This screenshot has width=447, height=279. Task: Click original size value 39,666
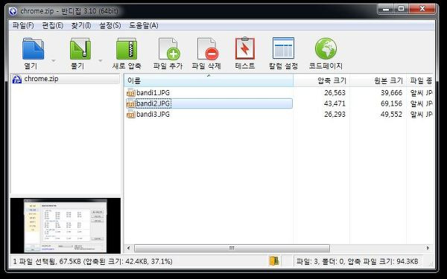[391, 93]
